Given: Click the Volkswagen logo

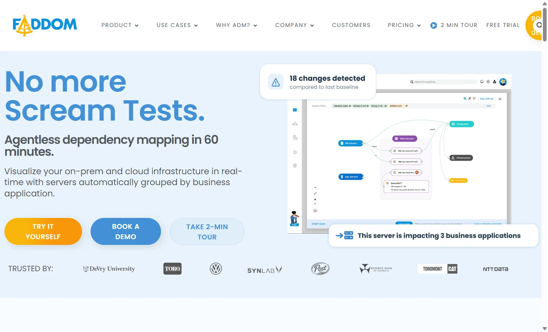Looking at the screenshot, I should pyautogui.click(x=216, y=269).
